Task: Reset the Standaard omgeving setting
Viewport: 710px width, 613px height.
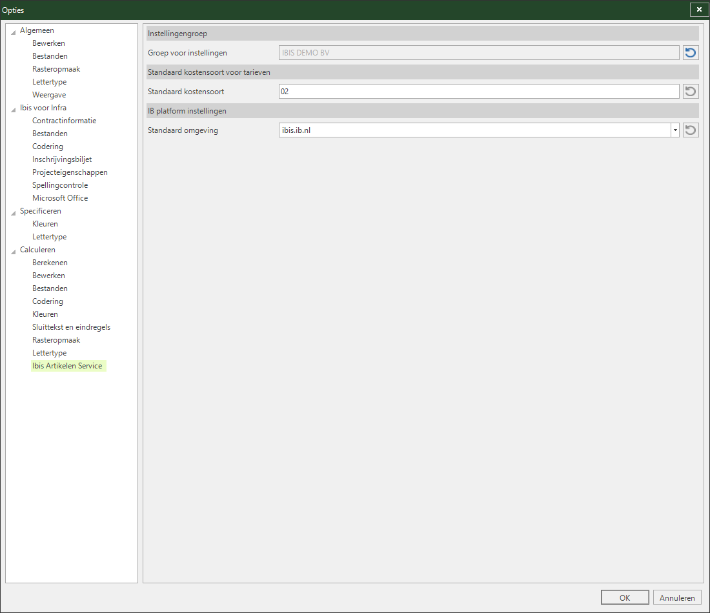Action: click(x=691, y=130)
